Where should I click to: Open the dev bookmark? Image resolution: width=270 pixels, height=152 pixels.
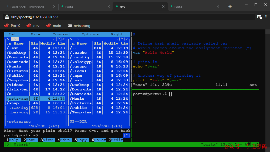33,26
